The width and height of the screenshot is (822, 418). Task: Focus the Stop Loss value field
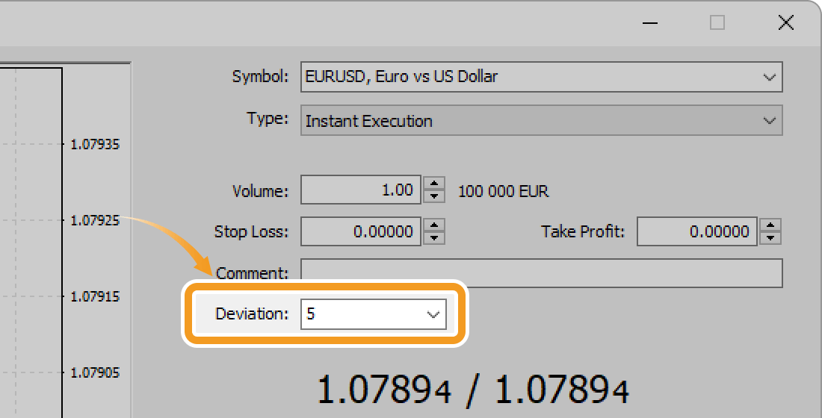360,232
